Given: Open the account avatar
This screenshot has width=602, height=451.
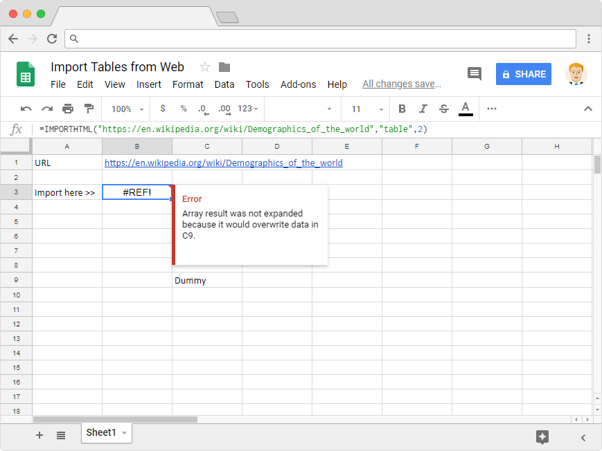Looking at the screenshot, I should point(576,74).
